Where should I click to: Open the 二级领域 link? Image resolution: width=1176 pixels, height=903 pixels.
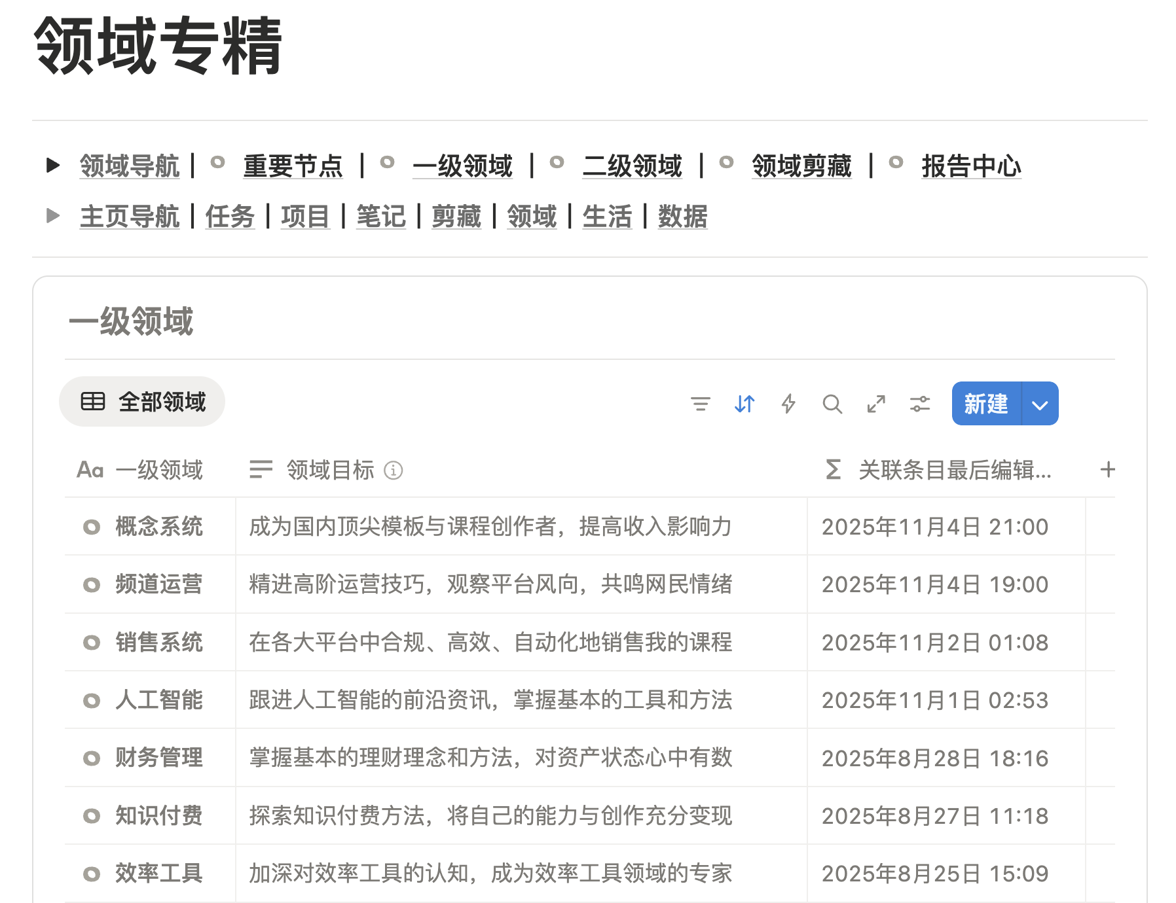point(633,166)
